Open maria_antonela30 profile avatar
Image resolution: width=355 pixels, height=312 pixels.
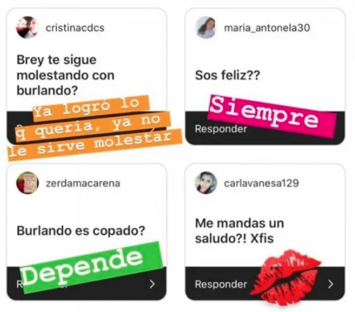tap(206, 28)
